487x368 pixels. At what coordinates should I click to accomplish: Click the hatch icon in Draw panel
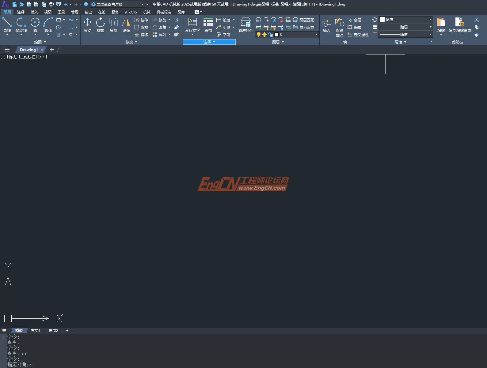coord(59,35)
